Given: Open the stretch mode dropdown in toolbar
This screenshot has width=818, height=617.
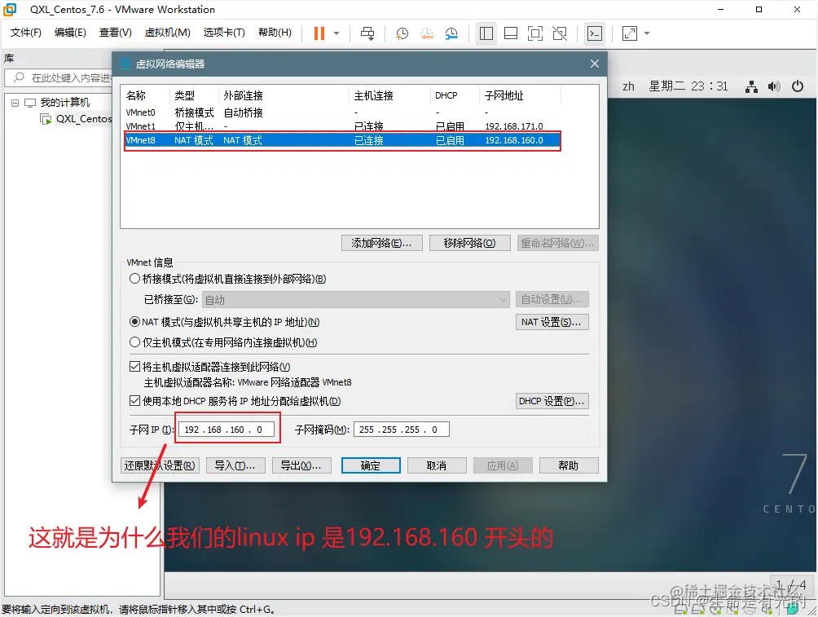Looking at the screenshot, I should 644,33.
